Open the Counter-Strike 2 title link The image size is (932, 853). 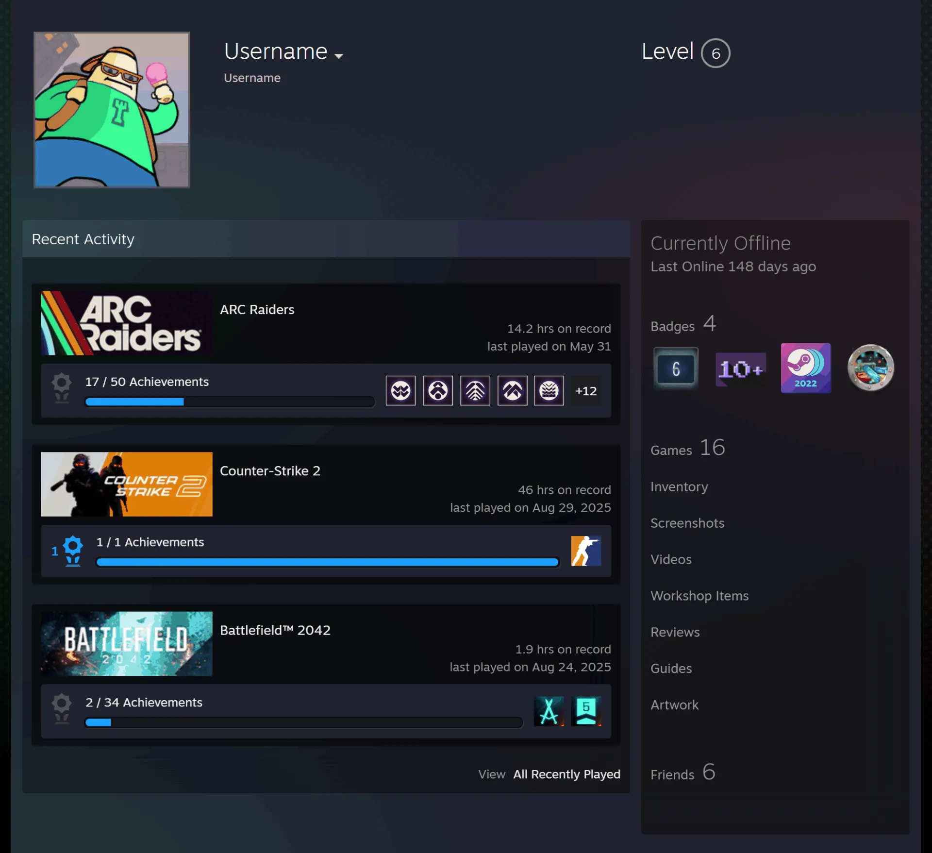coord(270,471)
